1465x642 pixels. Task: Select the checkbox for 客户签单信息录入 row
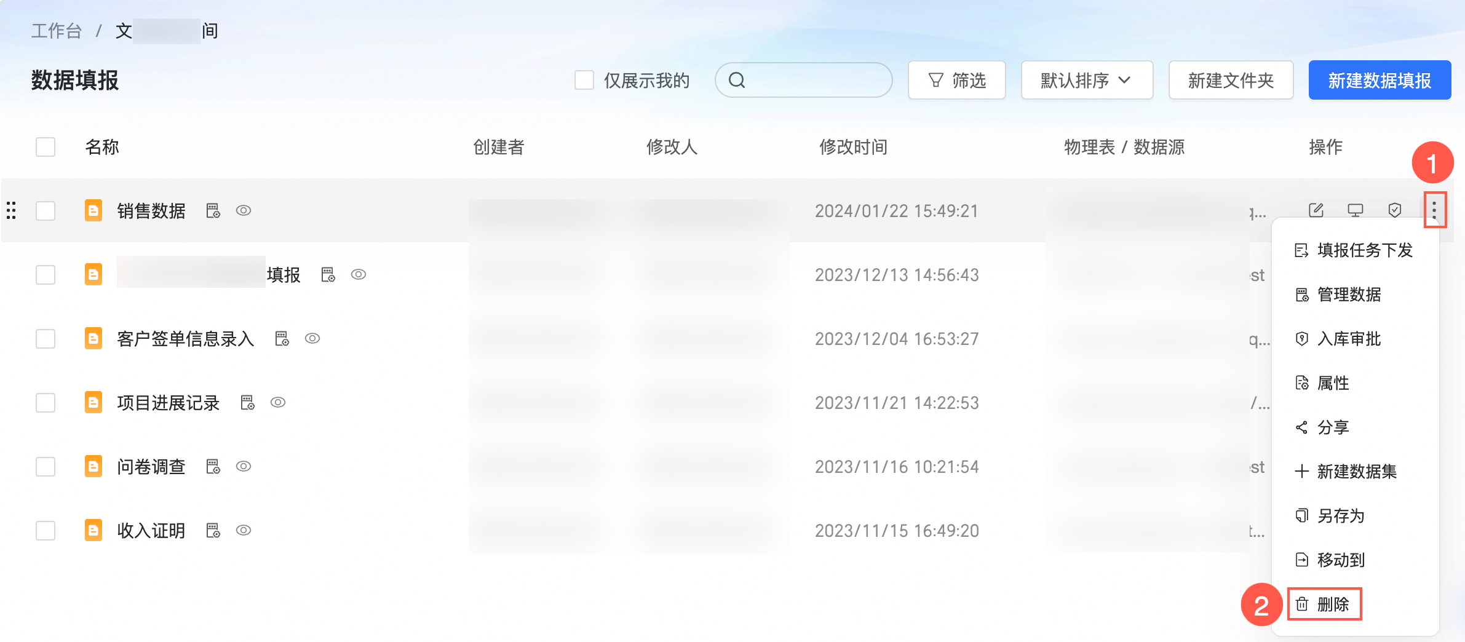46,338
